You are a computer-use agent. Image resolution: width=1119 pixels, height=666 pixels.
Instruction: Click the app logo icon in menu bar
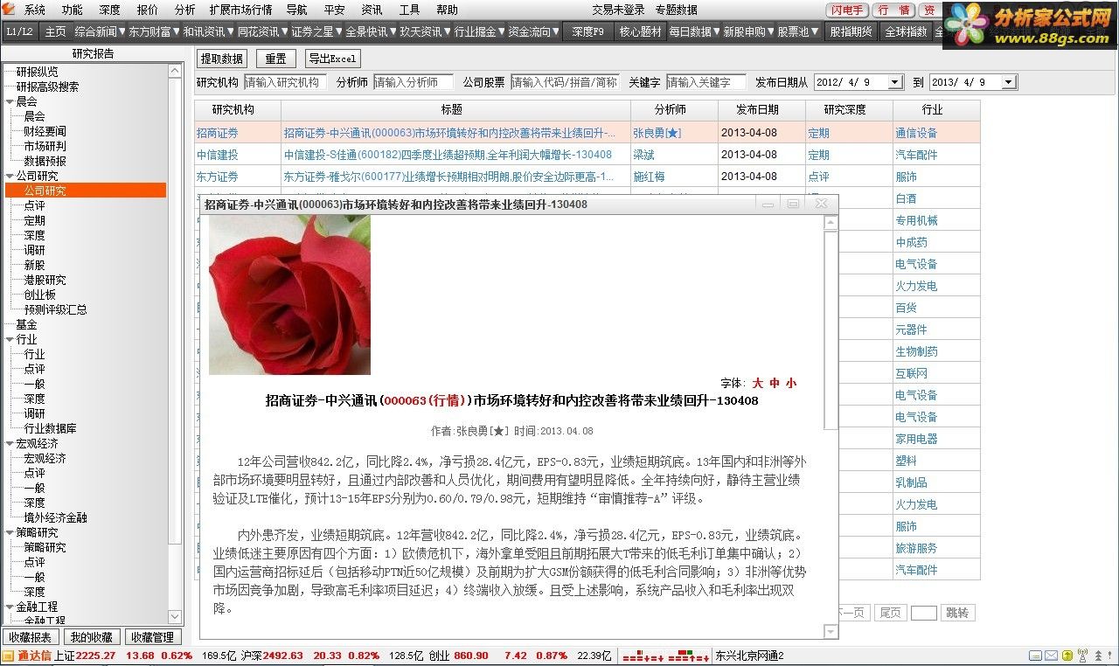[10, 10]
